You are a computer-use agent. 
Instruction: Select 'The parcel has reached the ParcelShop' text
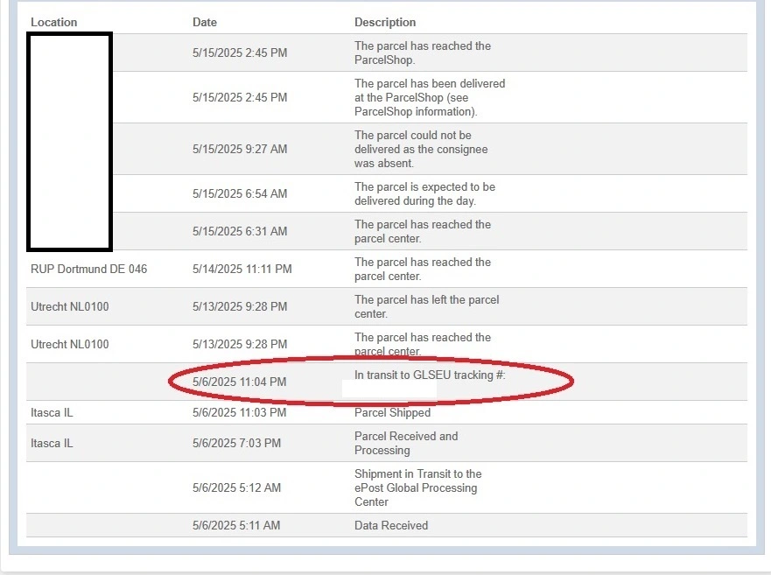tap(423, 53)
